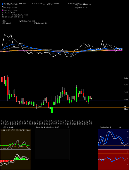The width and height of the screenshot is (129, 170).
Task: Click the 451.26 price axis label
Action: click(x=126, y=99)
